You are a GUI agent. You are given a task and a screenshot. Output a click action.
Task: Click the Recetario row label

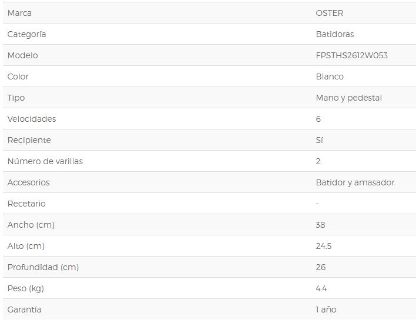click(26, 204)
